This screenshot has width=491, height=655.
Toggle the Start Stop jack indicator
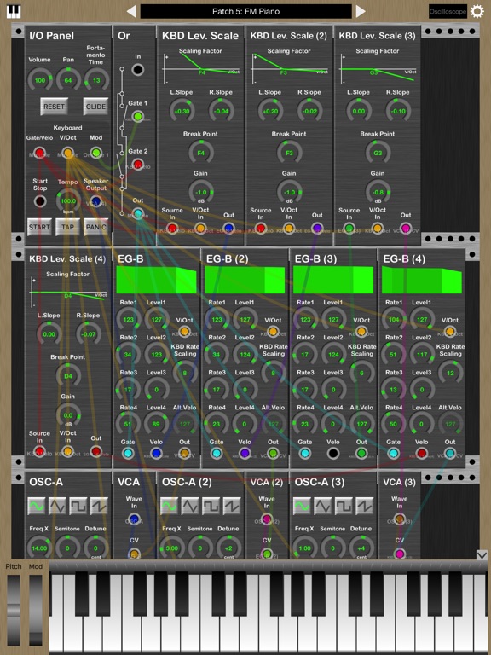click(x=40, y=201)
